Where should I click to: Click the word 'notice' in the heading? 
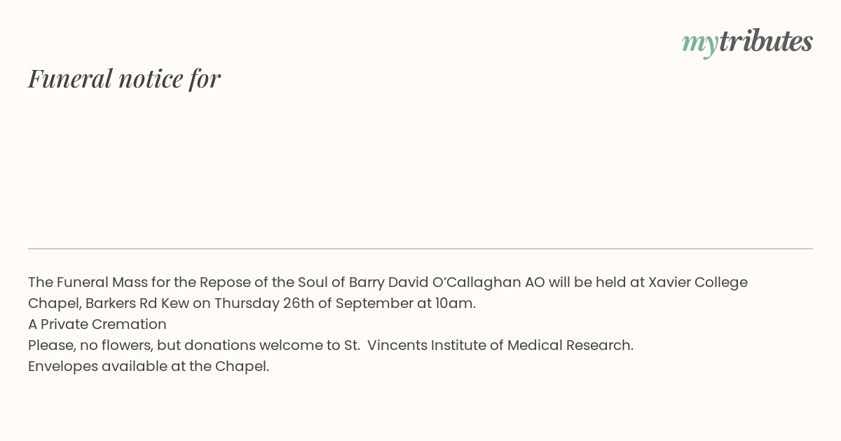coord(151,78)
